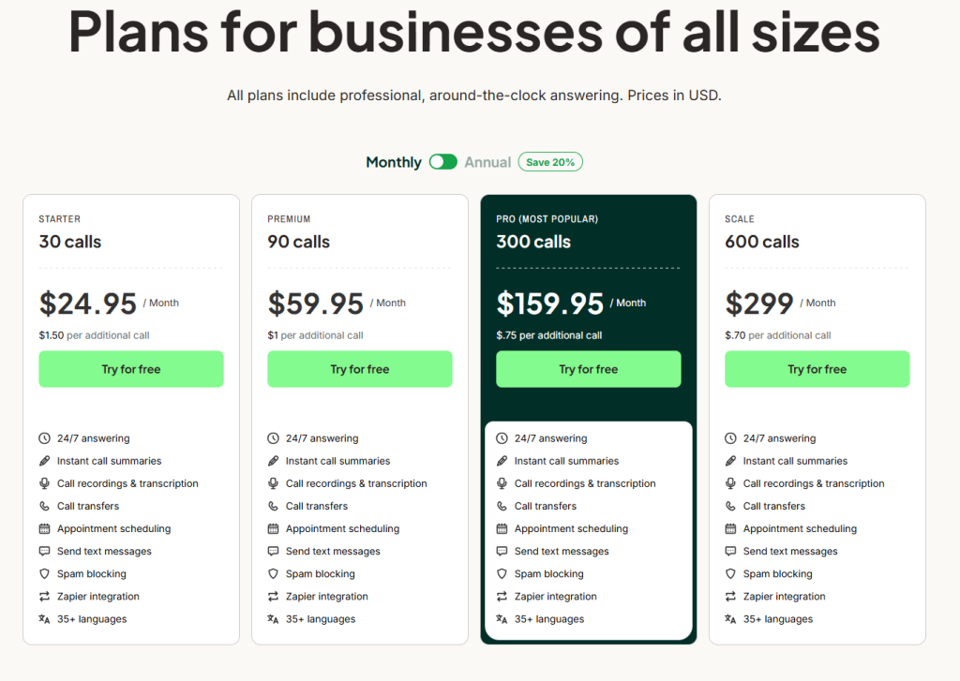Click the Starter plan clock icon
The height and width of the screenshot is (681, 960).
44,438
